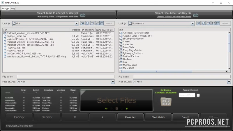Create new folder in left file pane

click(x=92, y=24)
